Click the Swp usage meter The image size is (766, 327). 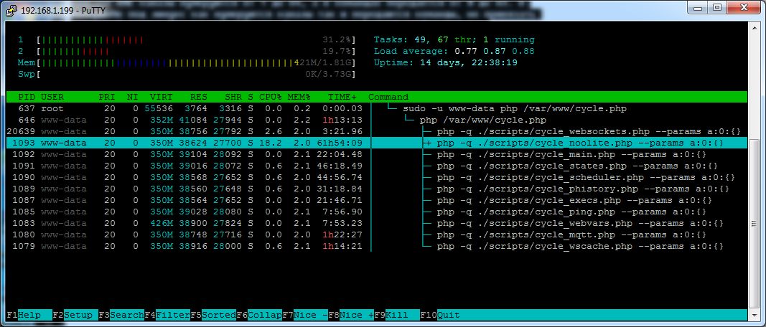[196, 74]
